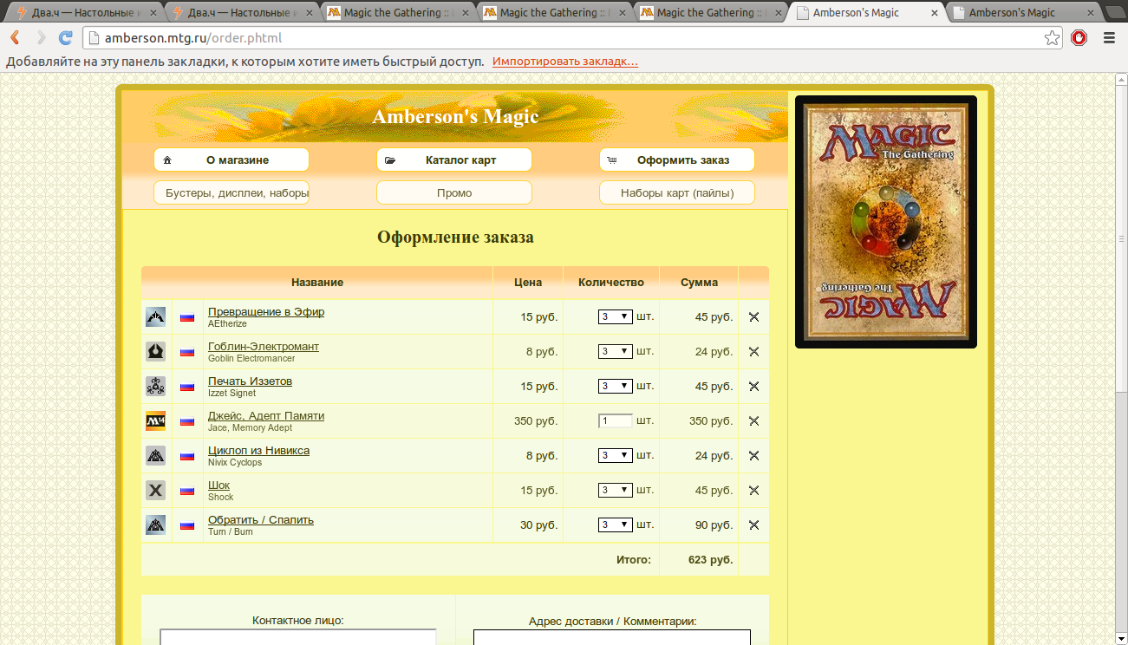The height and width of the screenshot is (645, 1128).
Task: Delete Циклоп из Нивикса row
Action: 753,456
